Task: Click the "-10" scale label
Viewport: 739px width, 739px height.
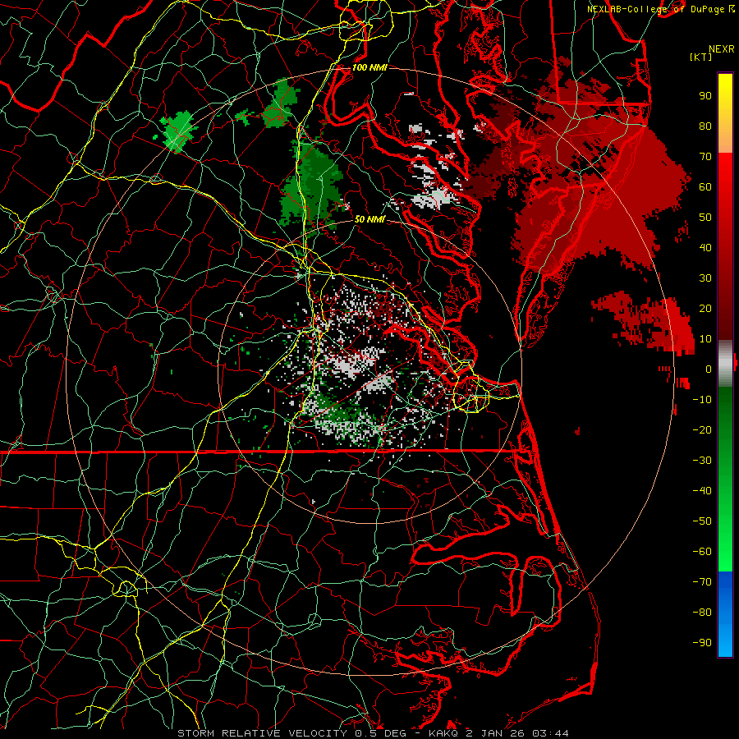Action: pyautogui.click(x=702, y=400)
